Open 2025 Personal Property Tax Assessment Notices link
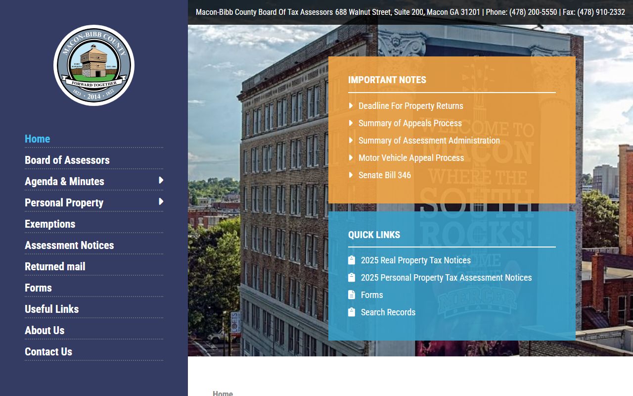The width and height of the screenshot is (633, 396). 447,278
